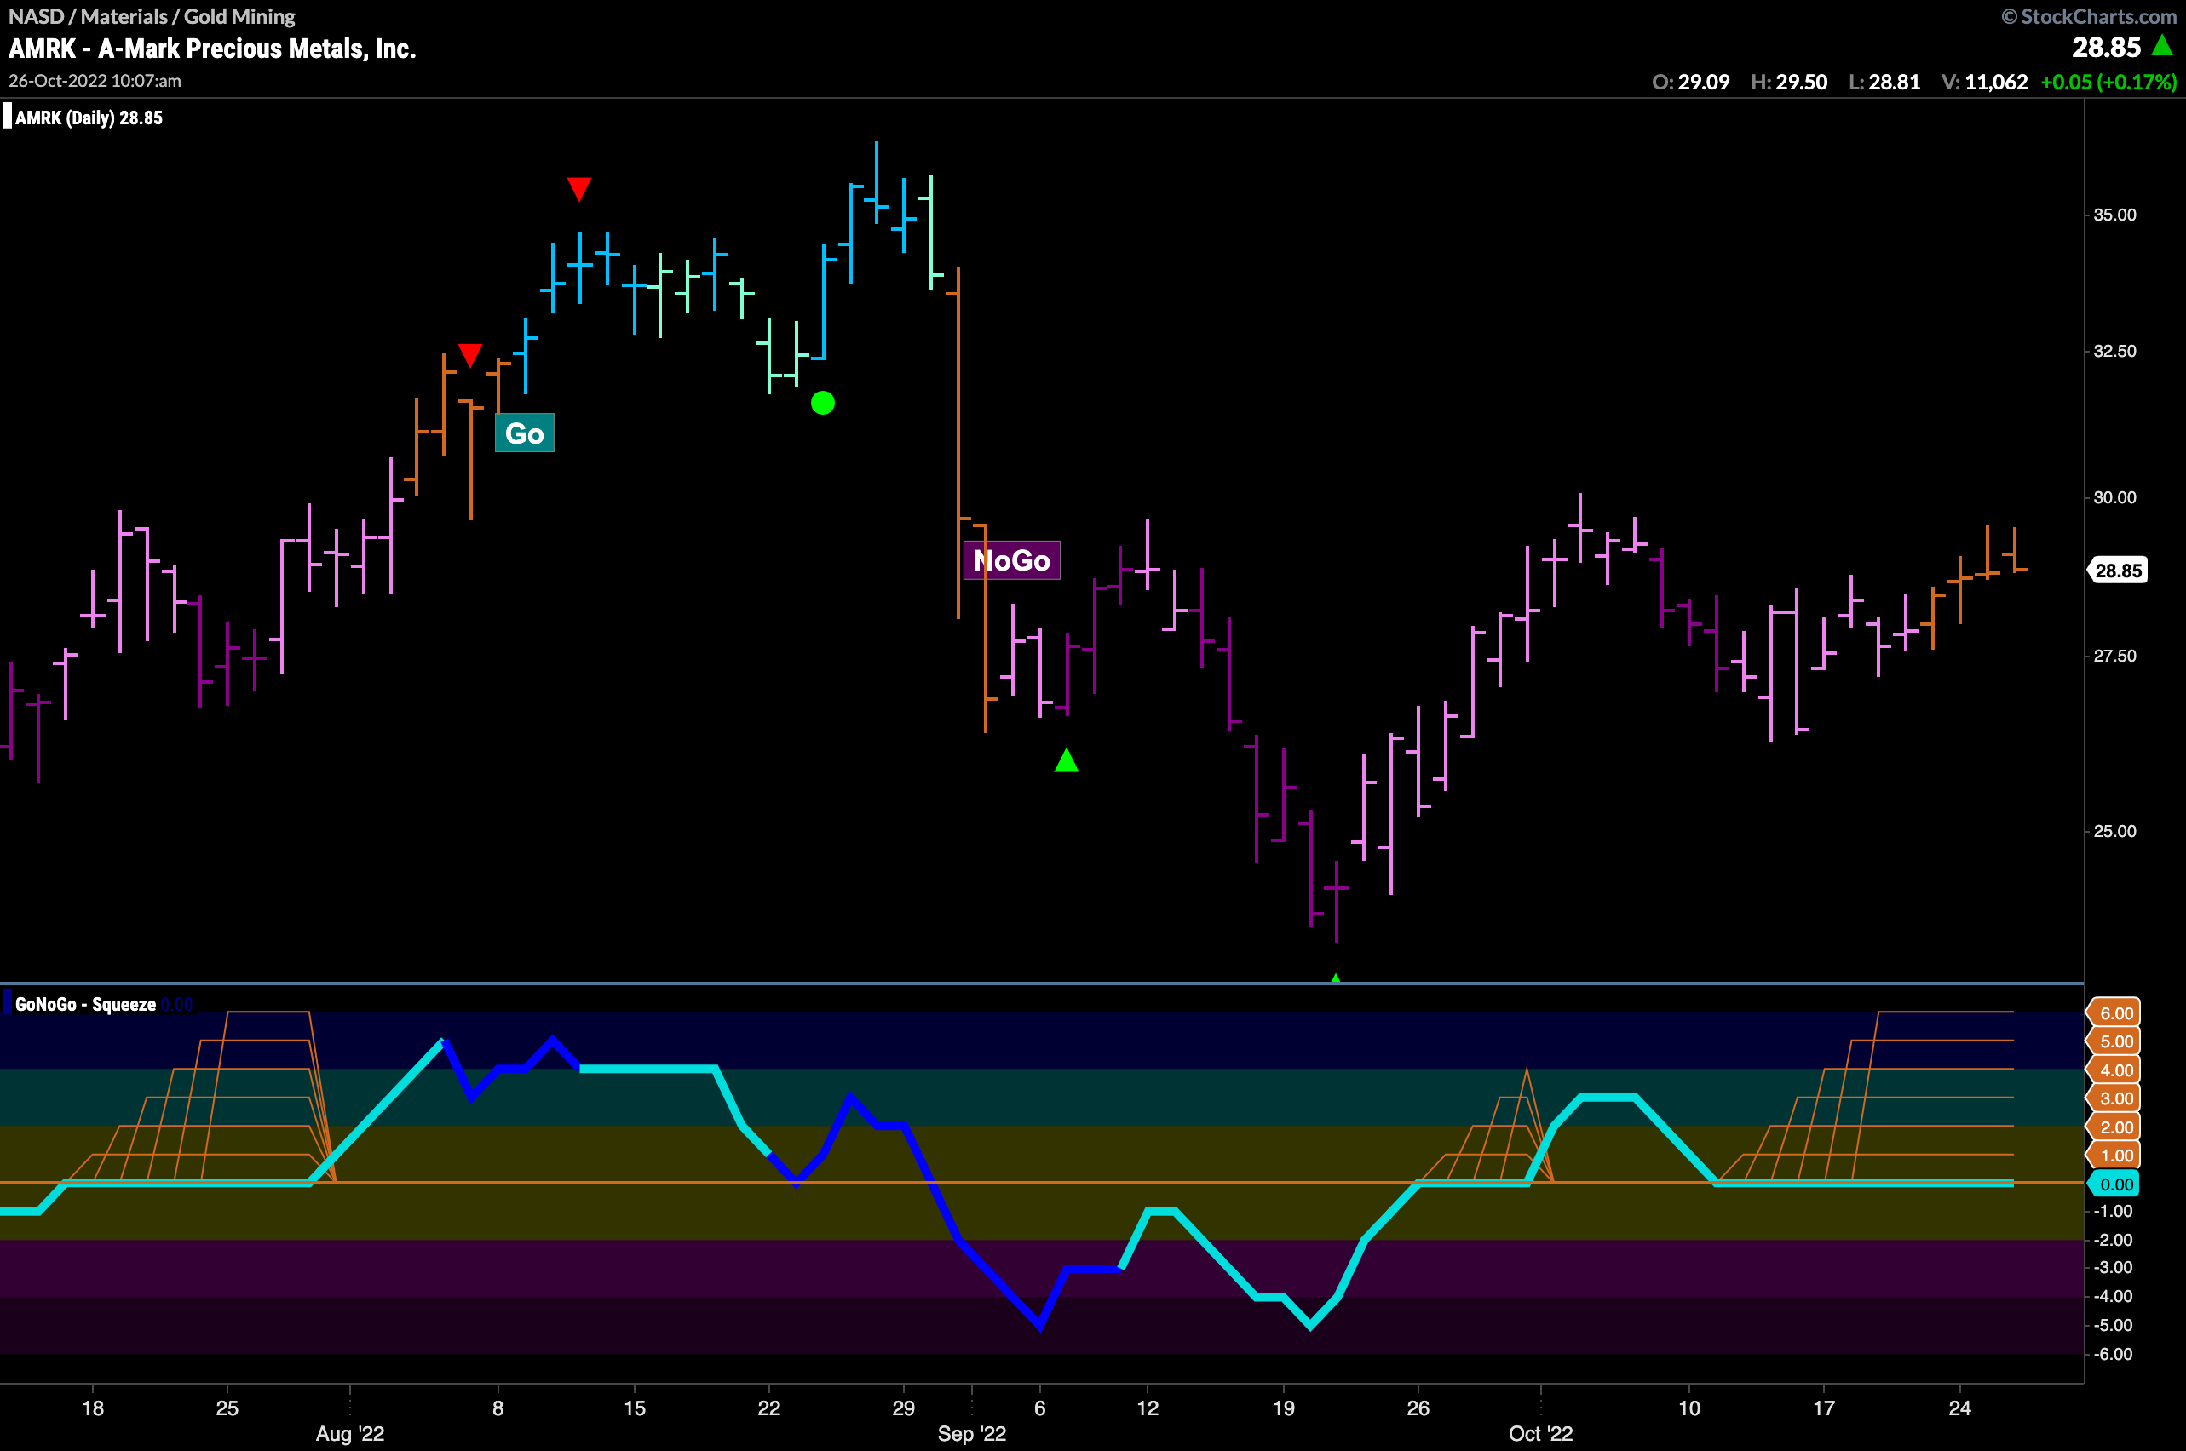
Task: Click the GoNoGo - Squeeze indicator label
Action: tap(85, 1004)
